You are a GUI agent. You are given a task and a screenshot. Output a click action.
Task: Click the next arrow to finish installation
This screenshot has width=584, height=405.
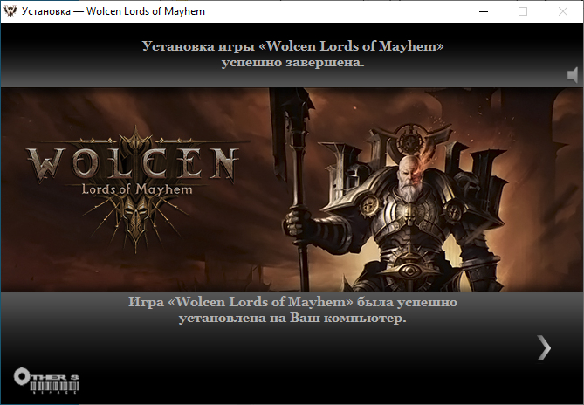(x=544, y=348)
